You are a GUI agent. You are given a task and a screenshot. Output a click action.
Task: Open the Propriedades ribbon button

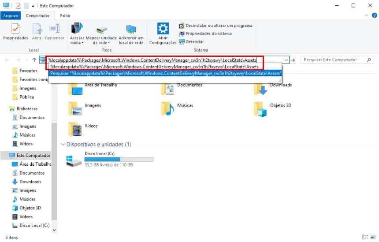(15, 32)
